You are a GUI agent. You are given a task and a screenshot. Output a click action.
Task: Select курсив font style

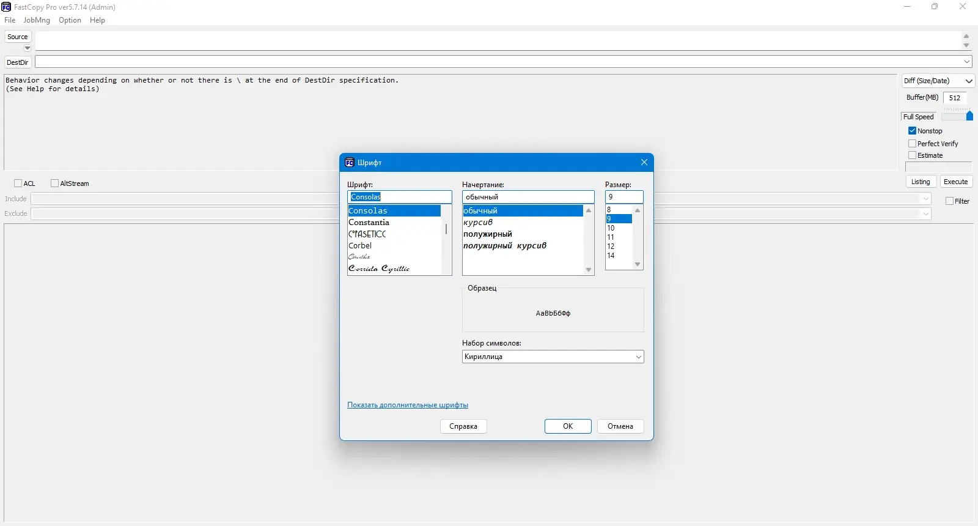523,223
